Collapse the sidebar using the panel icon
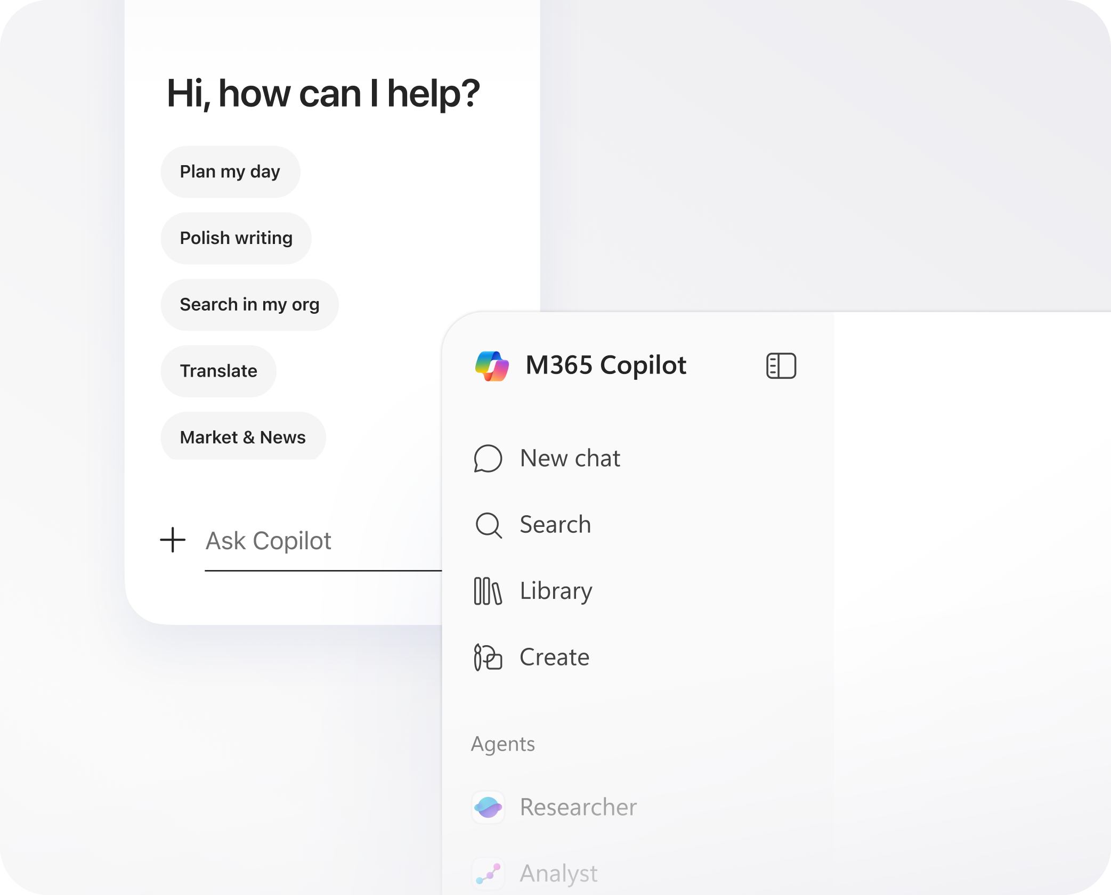This screenshot has height=895, width=1111. [x=781, y=366]
